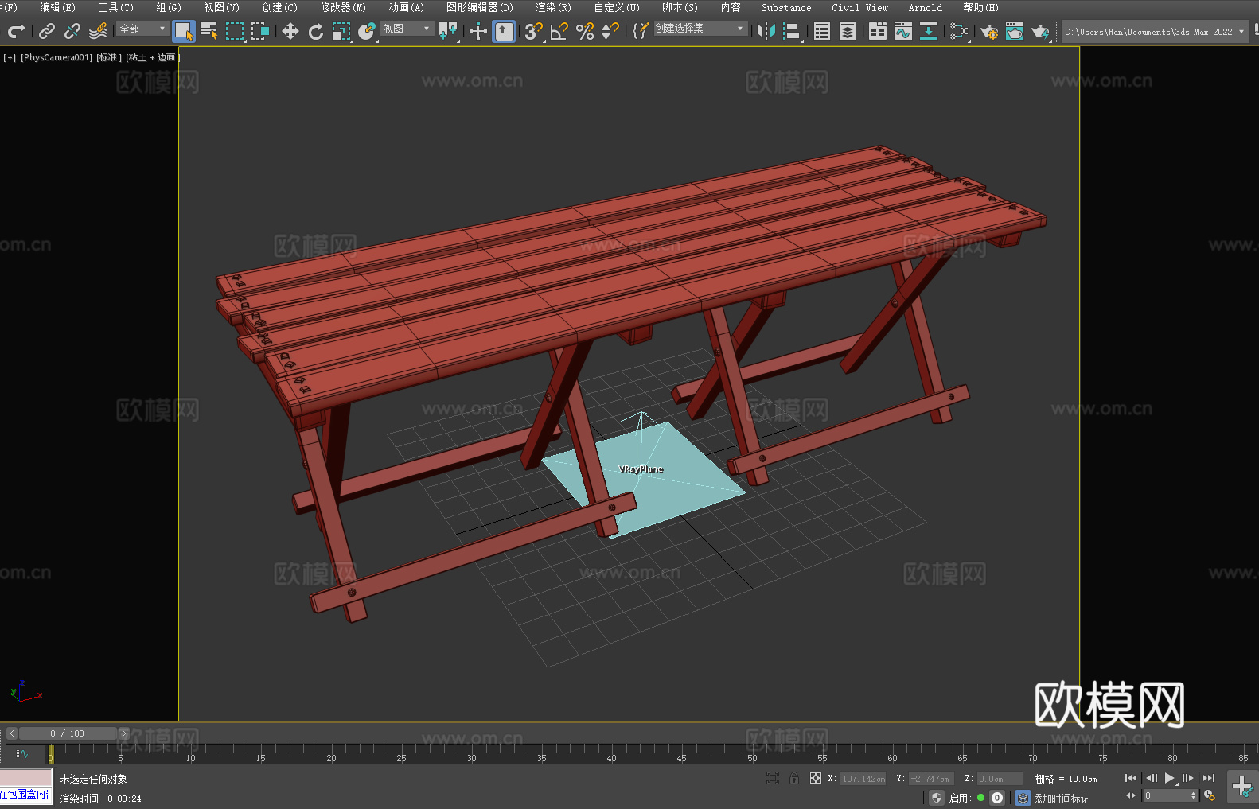Image resolution: width=1259 pixels, height=809 pixels.
Task: Select Bind to Space Warp tool
Action: 98,31
